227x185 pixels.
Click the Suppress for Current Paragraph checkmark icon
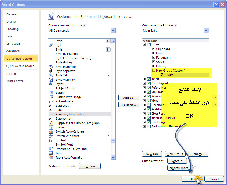click(51, 123)
